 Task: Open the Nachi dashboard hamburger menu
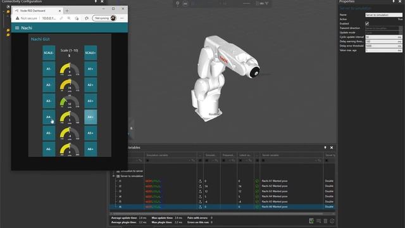[x=17, y=28]
